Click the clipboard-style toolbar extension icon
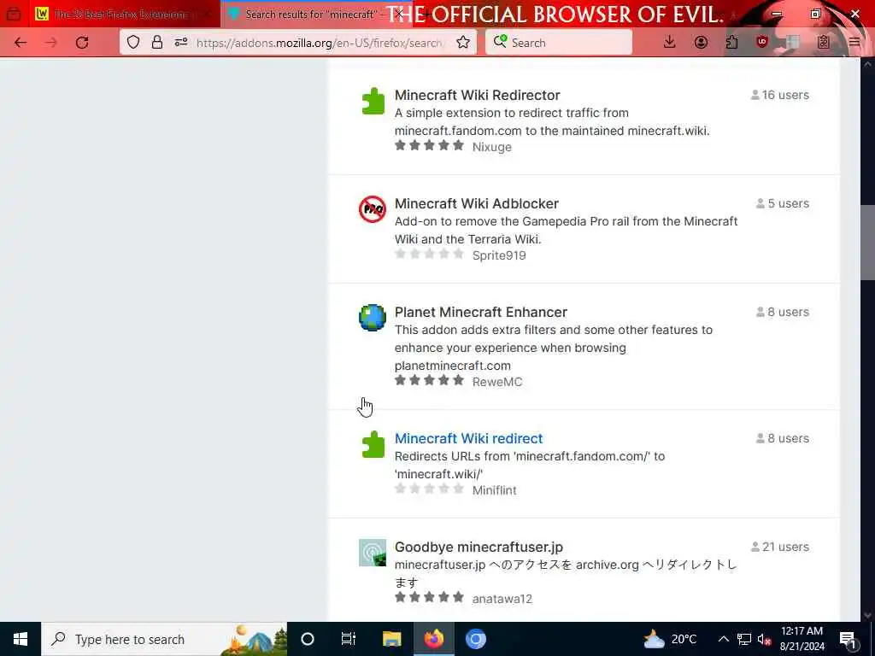Viewport: 875px width, 656px height. pos(823,43)
